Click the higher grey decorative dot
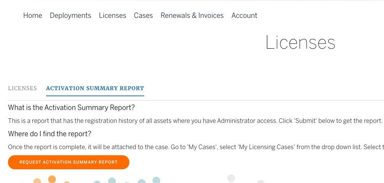Screen dimensions: 384x183 coord(231,178)
